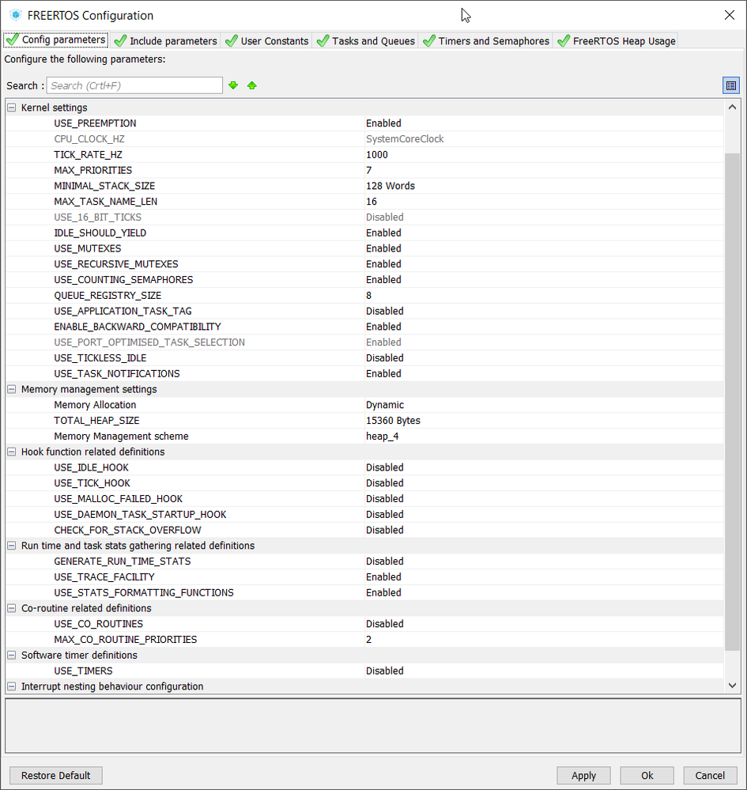Collapse Interrupt nesting behaviour configuration group

tap(12, 686)
